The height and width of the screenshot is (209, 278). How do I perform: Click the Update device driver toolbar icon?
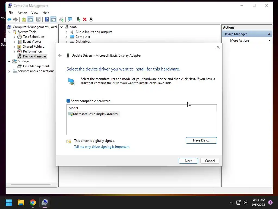pos(78,19)
